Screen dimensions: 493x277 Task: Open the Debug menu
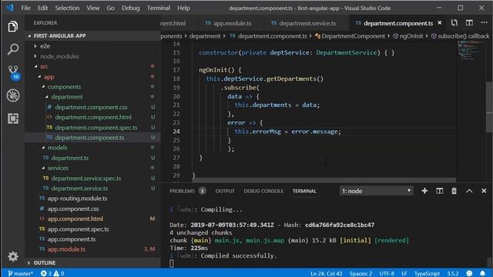[x=130, y=8]
